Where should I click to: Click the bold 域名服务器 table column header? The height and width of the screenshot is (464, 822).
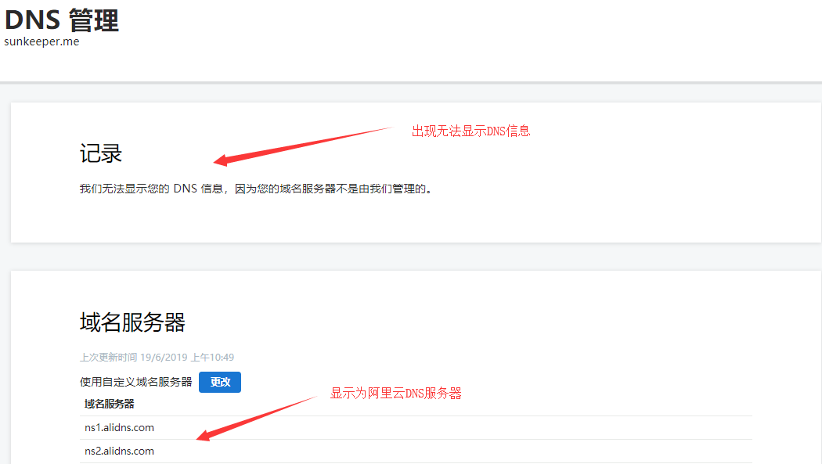109,404
